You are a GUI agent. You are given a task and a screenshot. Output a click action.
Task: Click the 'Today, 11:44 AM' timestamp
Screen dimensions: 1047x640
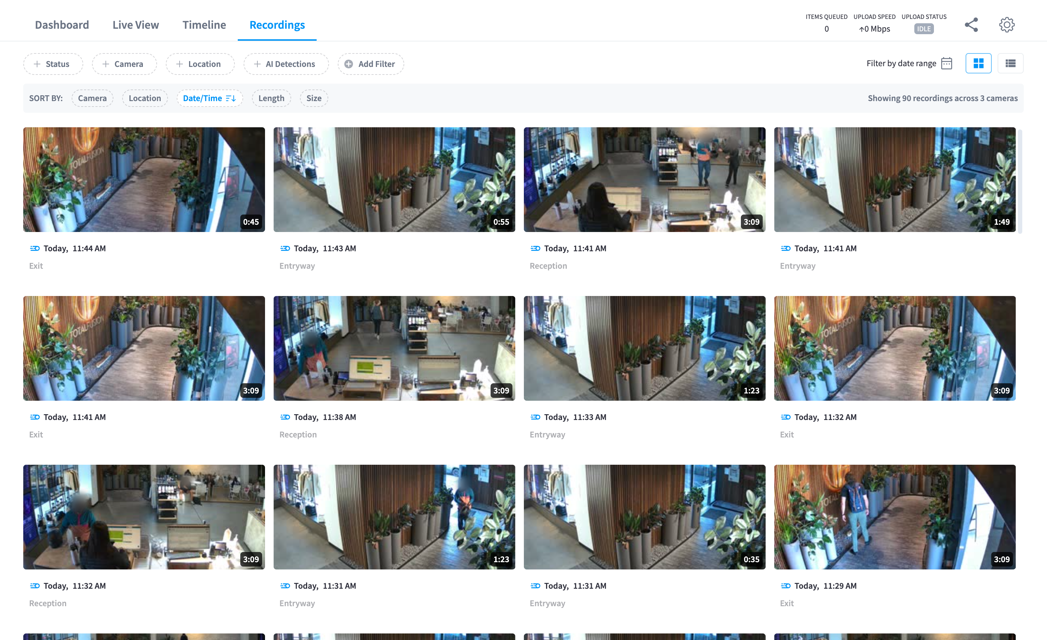click(x=75, y=248)
